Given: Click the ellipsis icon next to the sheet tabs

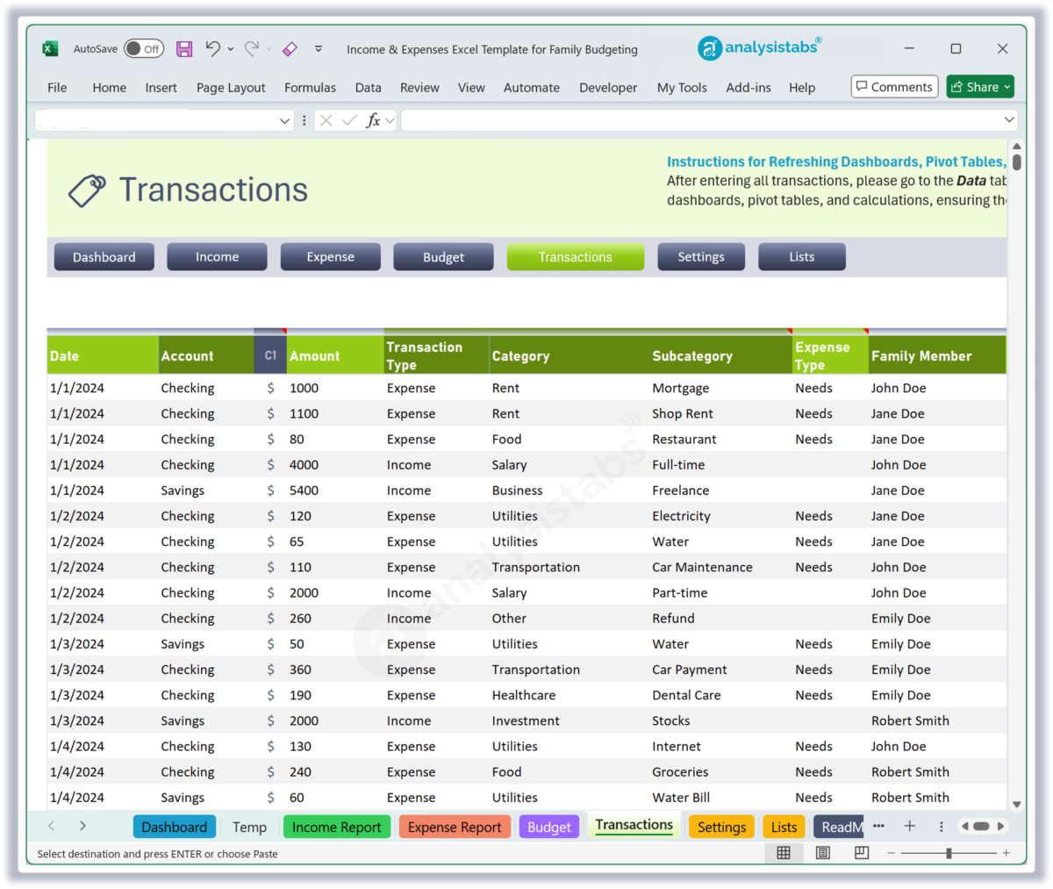Looking at the screenshot, I should (x=878, y=825).
